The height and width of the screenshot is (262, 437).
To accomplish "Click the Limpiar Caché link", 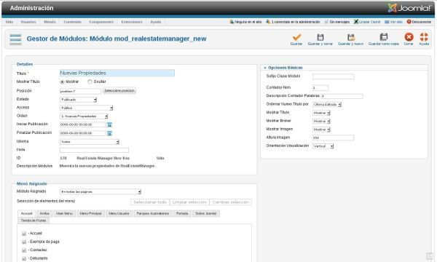I will 369,22.
